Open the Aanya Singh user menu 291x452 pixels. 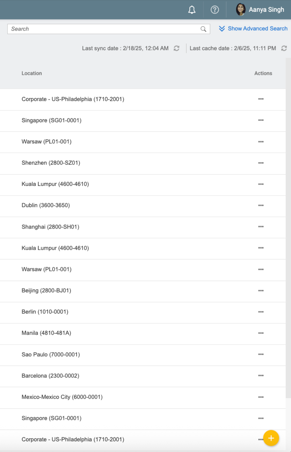click(266, 10)
